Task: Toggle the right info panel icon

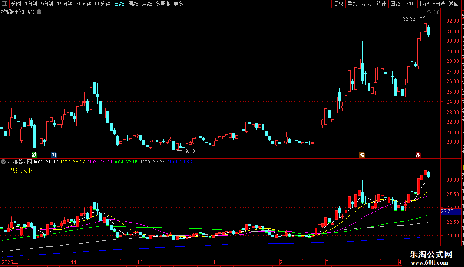Action: 436,12
